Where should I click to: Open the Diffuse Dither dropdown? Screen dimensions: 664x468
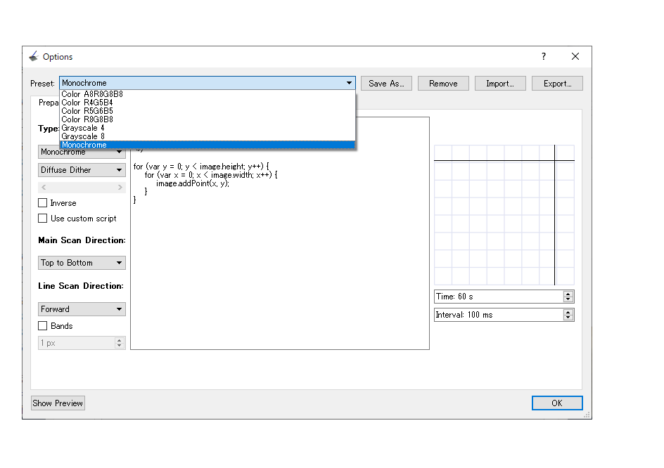(x=82, y=170)
